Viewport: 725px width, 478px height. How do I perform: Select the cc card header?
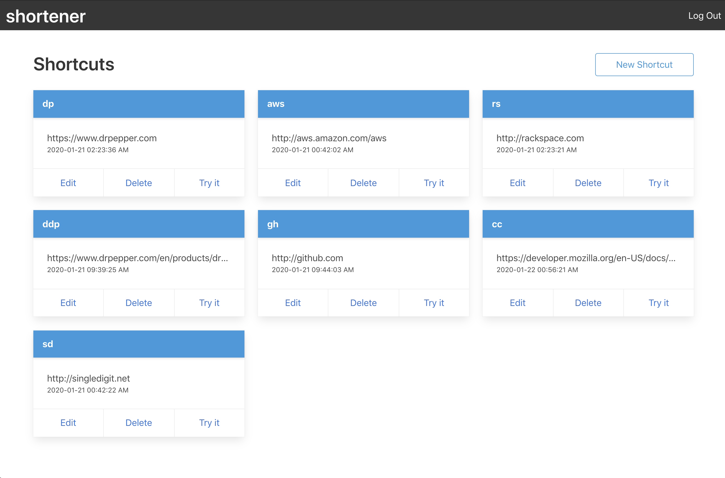[x=588, y=224]
